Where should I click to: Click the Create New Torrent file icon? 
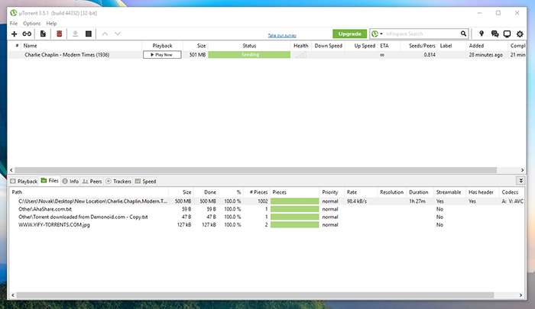click(43, 34)
